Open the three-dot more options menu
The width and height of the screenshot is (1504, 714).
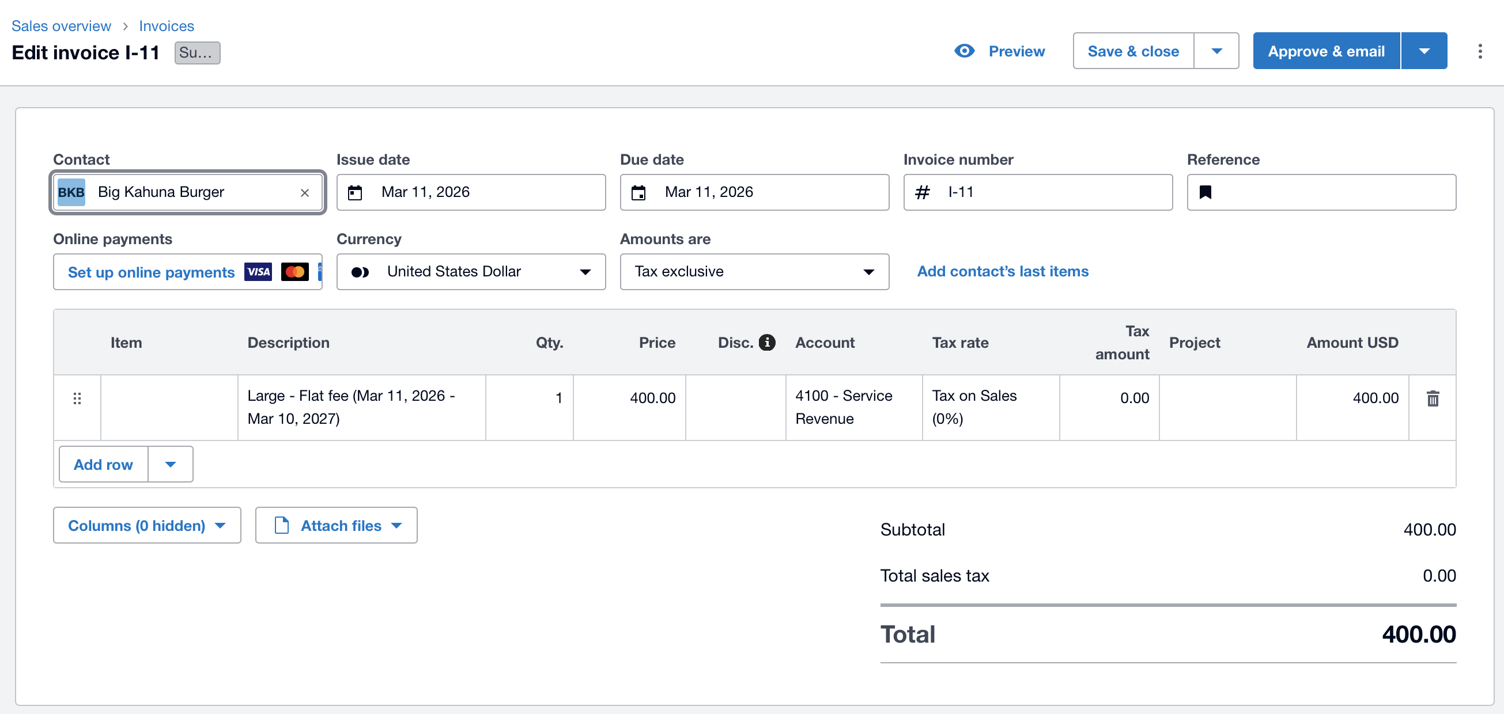[x=1479, y=51]
